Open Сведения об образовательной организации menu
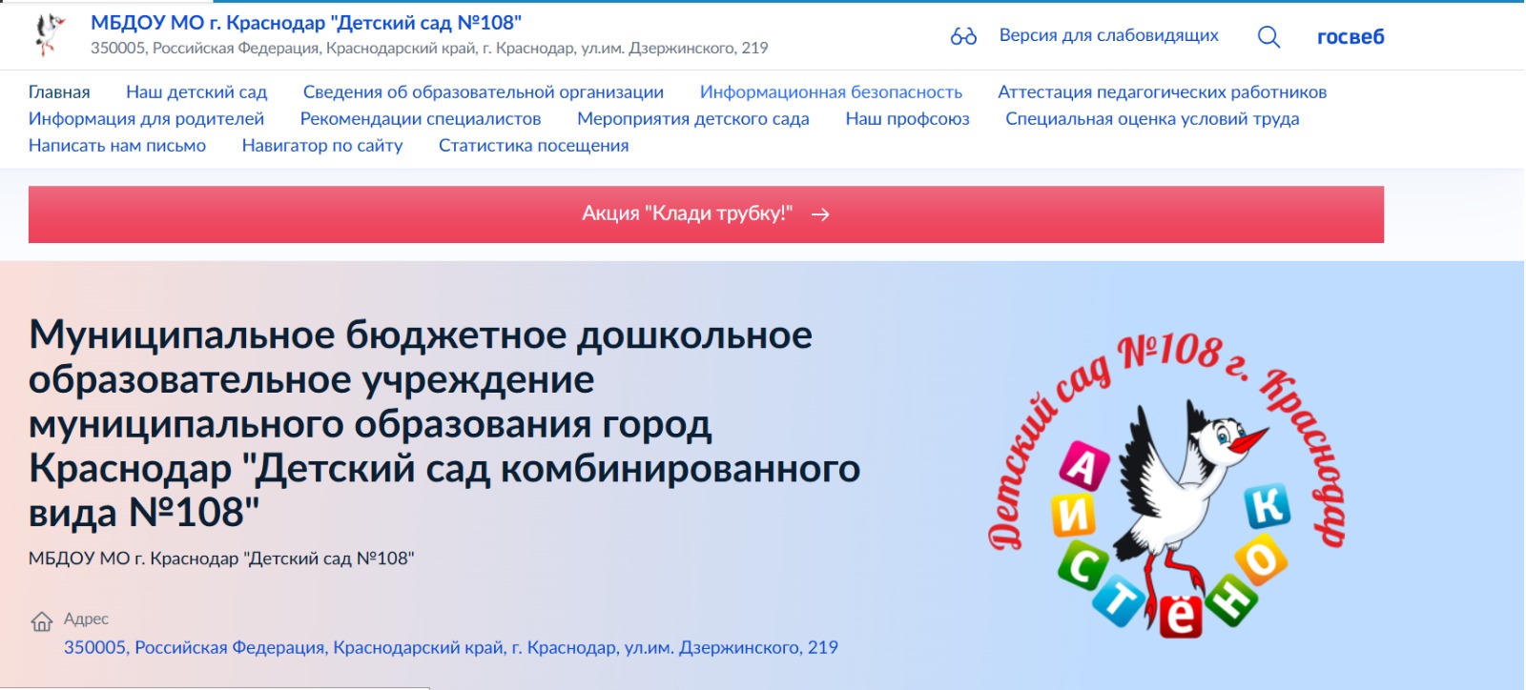Viewport: 1526px width, 690px height. tap(484, 92)
